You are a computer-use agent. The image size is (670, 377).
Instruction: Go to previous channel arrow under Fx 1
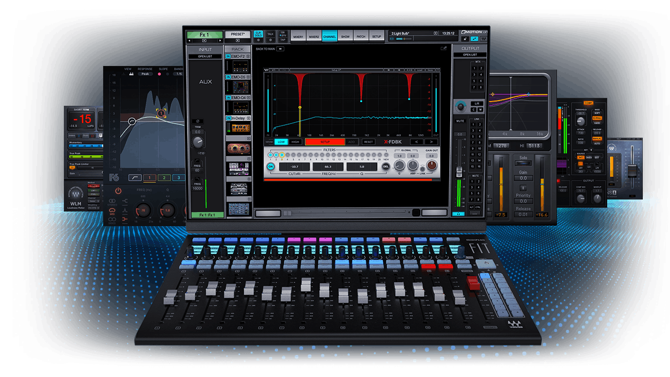click(x=189, y=40)
